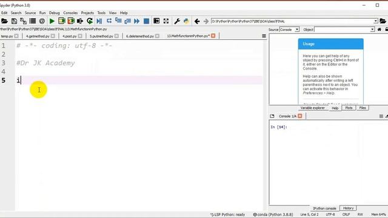Expand the working directory path dropdown
Image resolution: width=388 pixels, height=218 pixels.
tap(376, 21)
